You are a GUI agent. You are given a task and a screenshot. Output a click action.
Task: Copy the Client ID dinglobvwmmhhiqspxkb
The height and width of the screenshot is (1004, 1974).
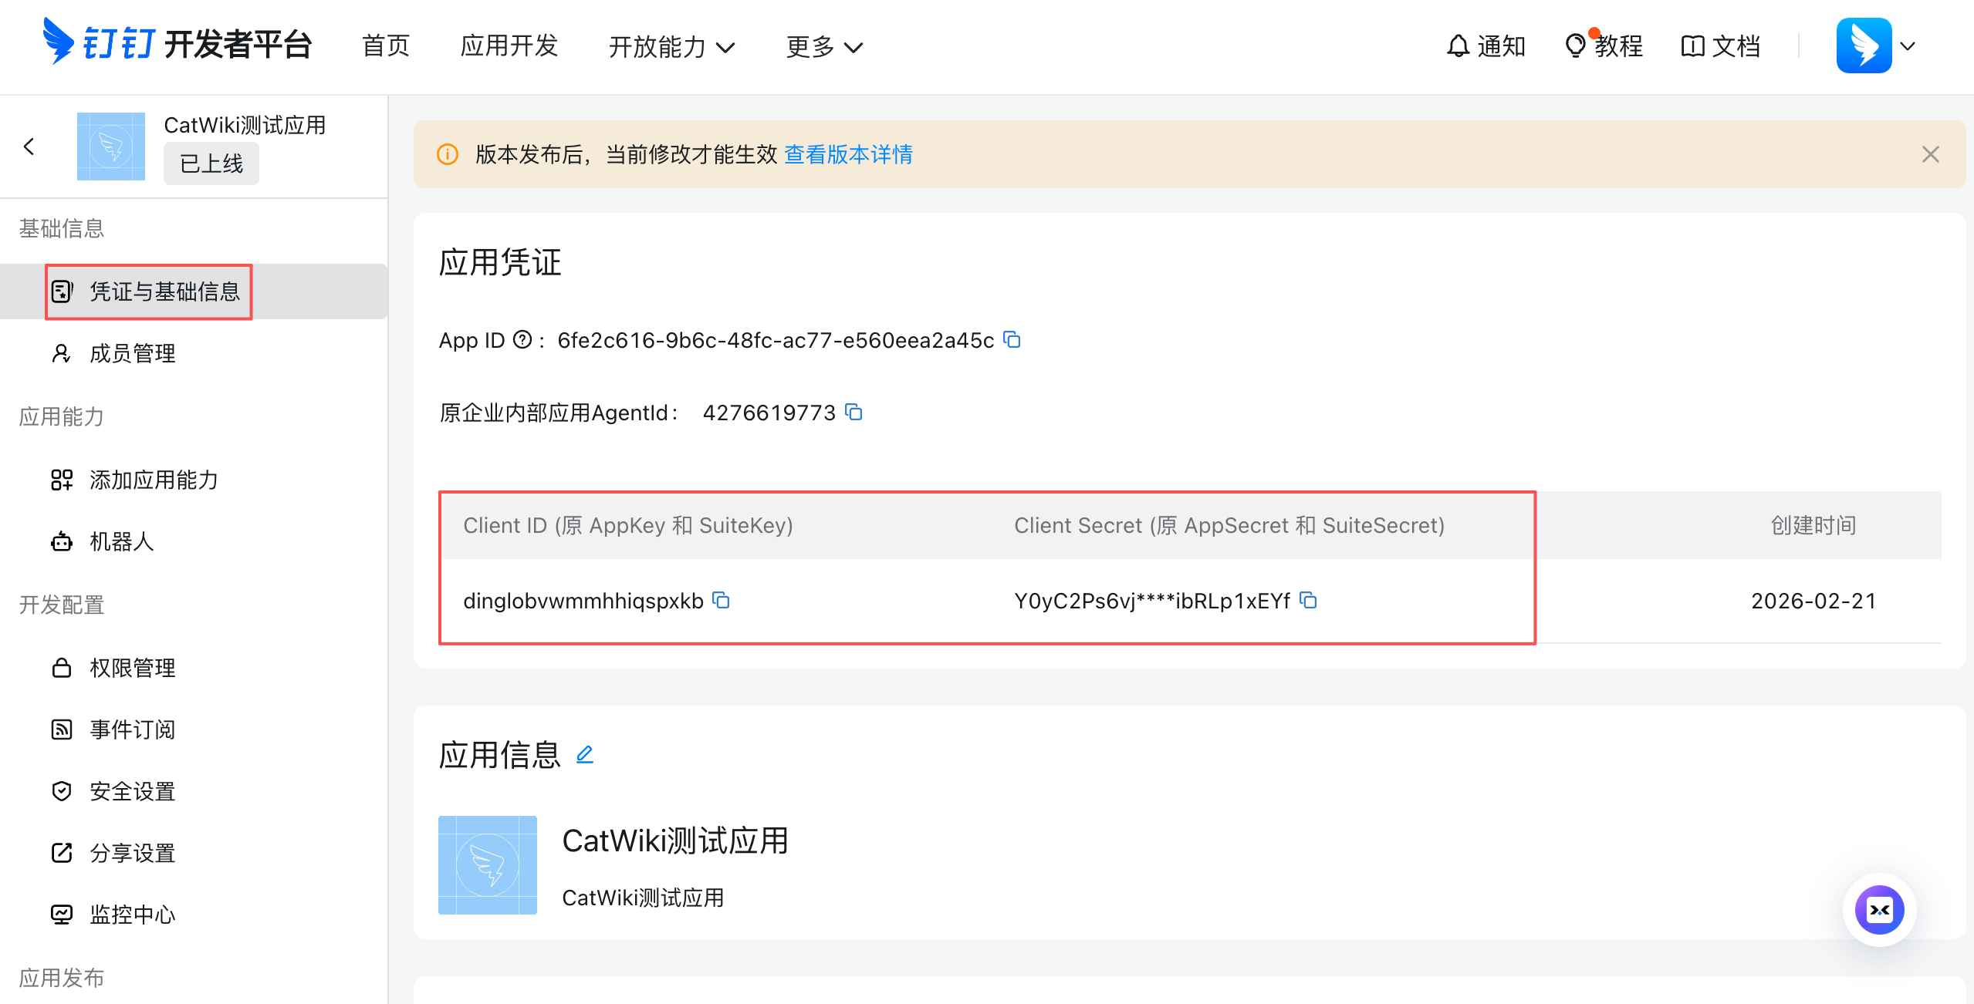(721, 601)
